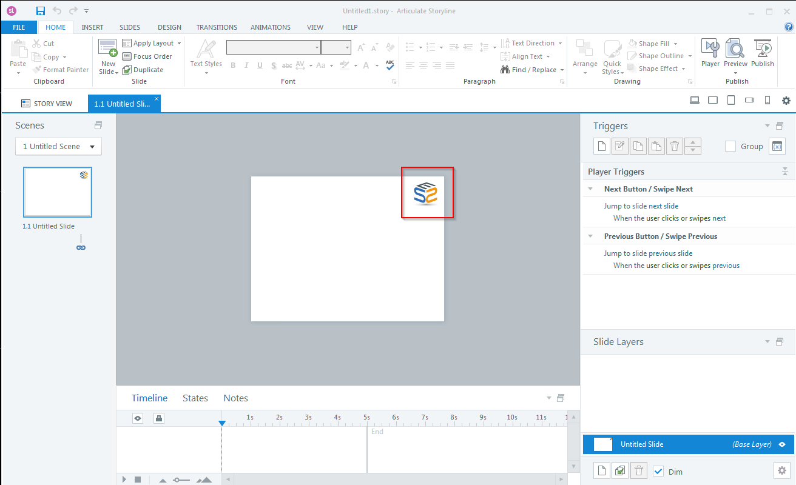Collapse Previous Button / Swipe Previous triggers

(590, 236)
